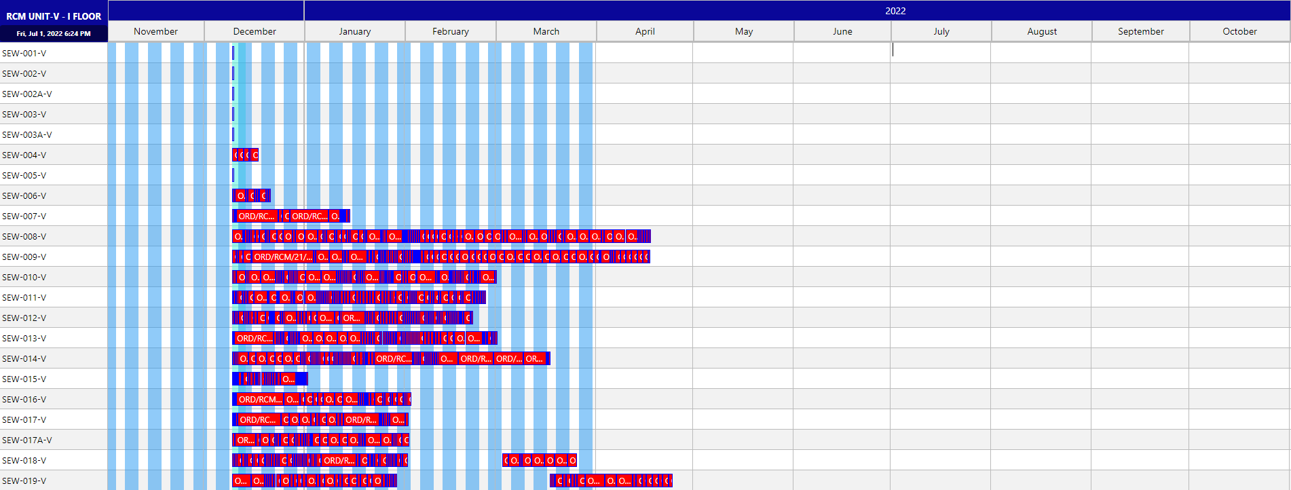This screenshot has width=1291, height=490.
Task: Click the ORD/RC... bar in SEW-013-V row
Action: coord(254,338)
